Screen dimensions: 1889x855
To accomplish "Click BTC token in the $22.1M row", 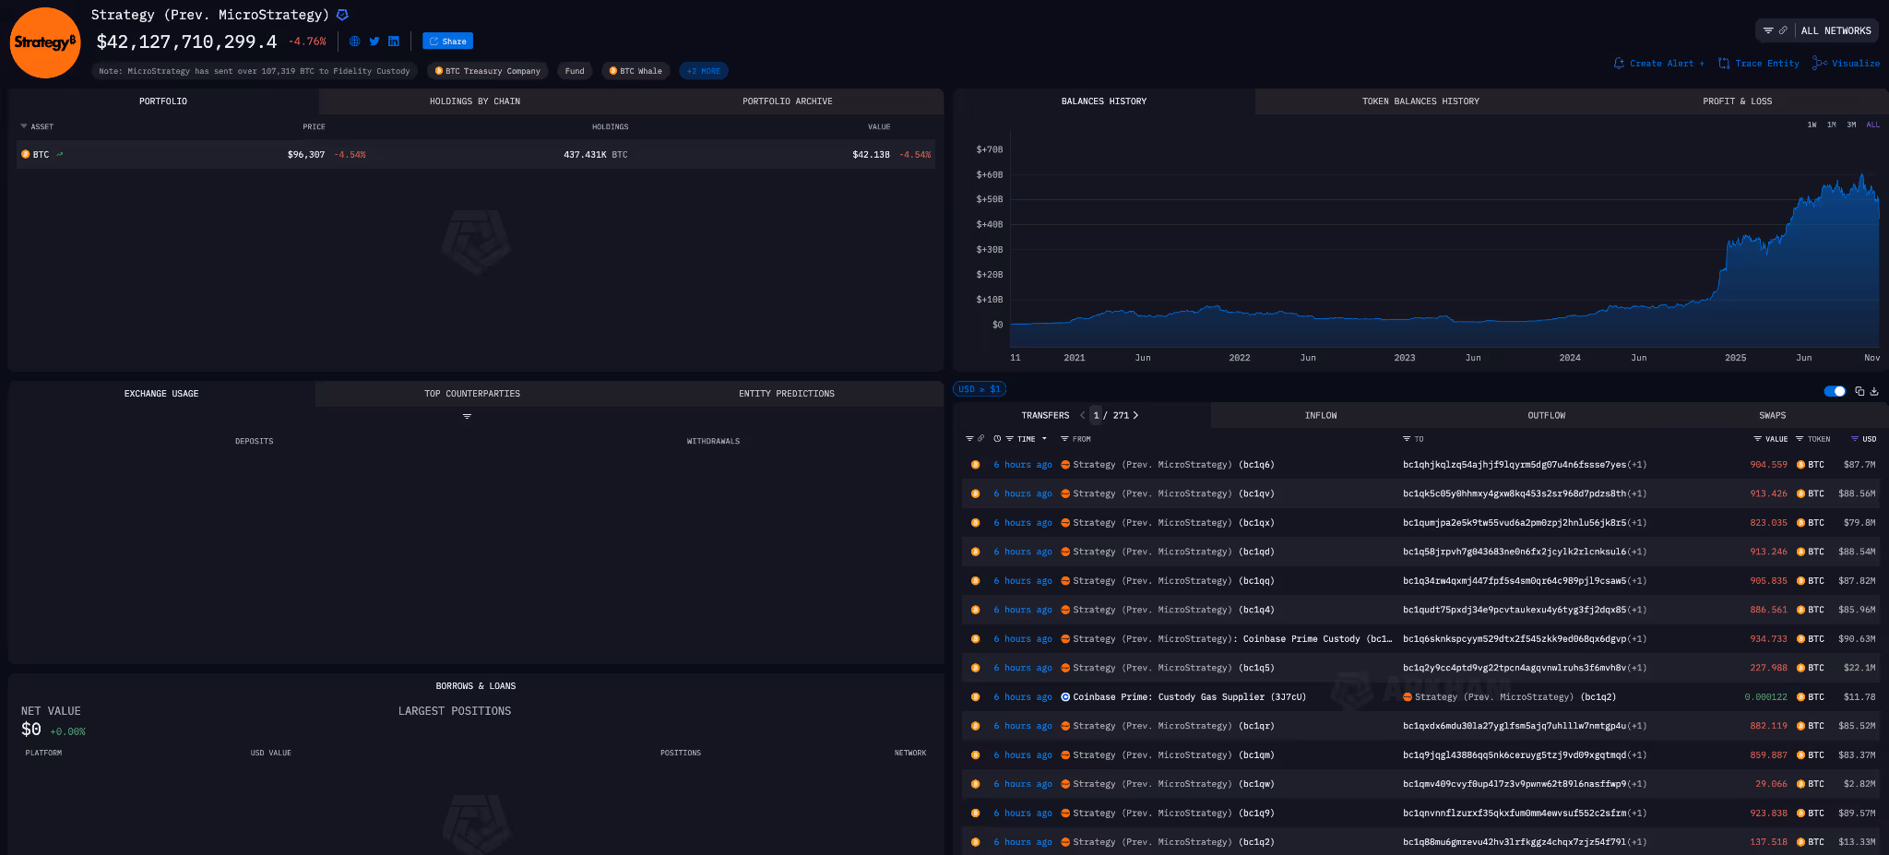I will [x=1811, y=669].
